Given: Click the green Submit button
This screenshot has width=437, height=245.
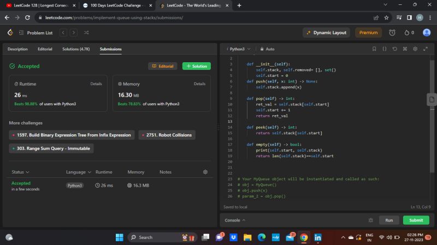Looking at the screenshot, I should pyautogui.click(x=416, y=220).
